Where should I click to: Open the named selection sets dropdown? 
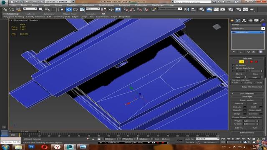tap(170, 9)
